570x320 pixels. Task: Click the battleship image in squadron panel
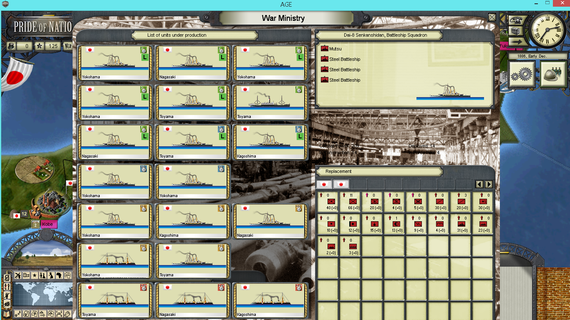(x=450, y=91)
